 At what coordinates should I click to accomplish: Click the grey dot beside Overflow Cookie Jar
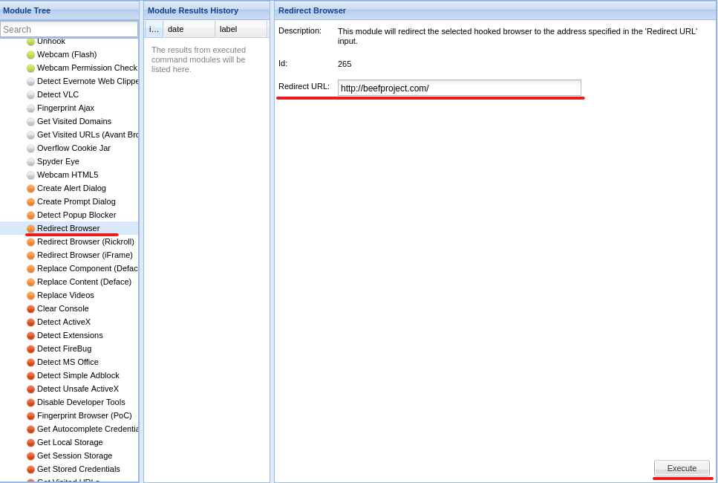tap(30, 148)
